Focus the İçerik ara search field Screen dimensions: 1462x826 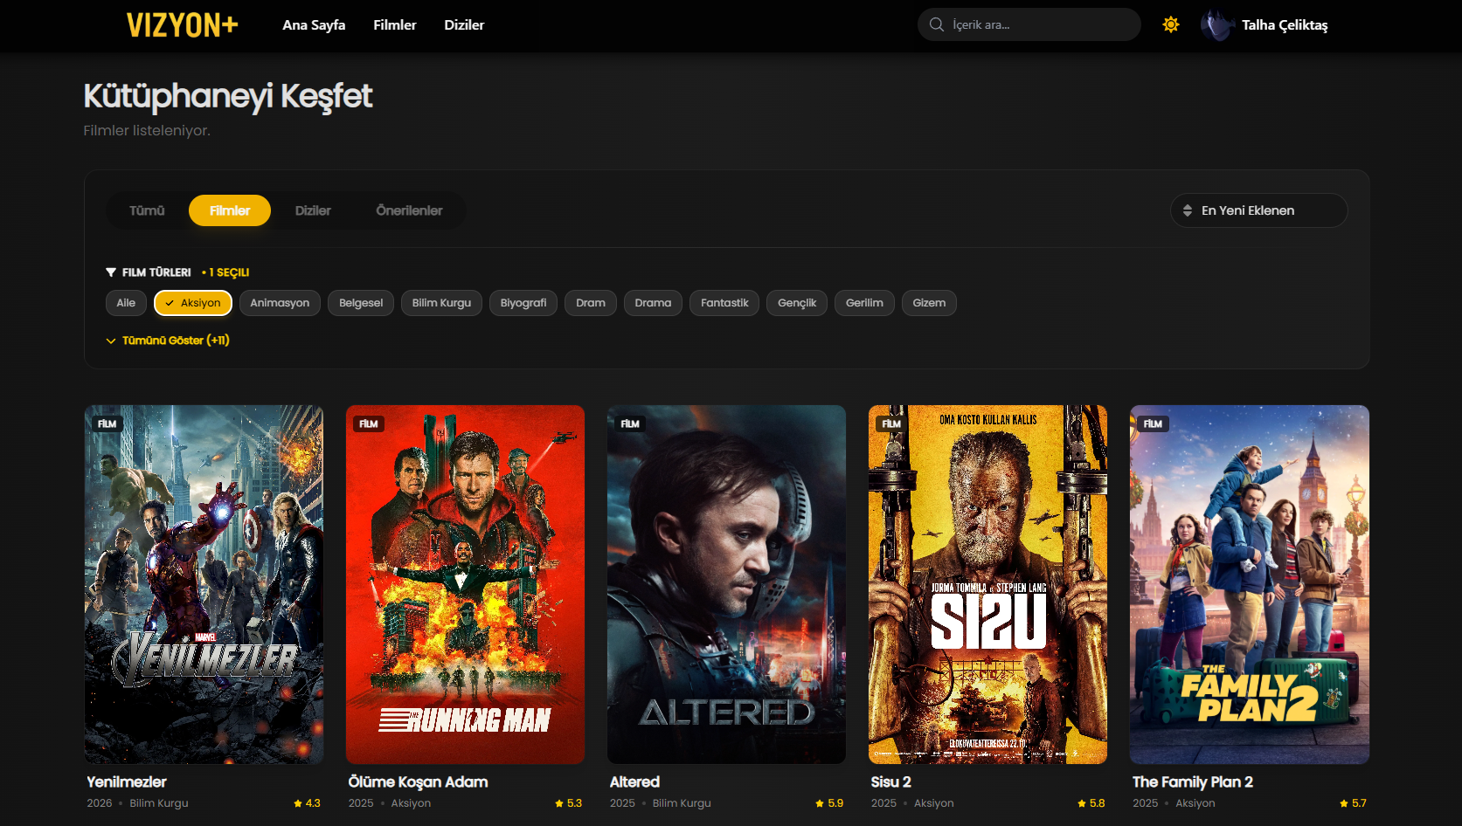(x=1040, y=24)
